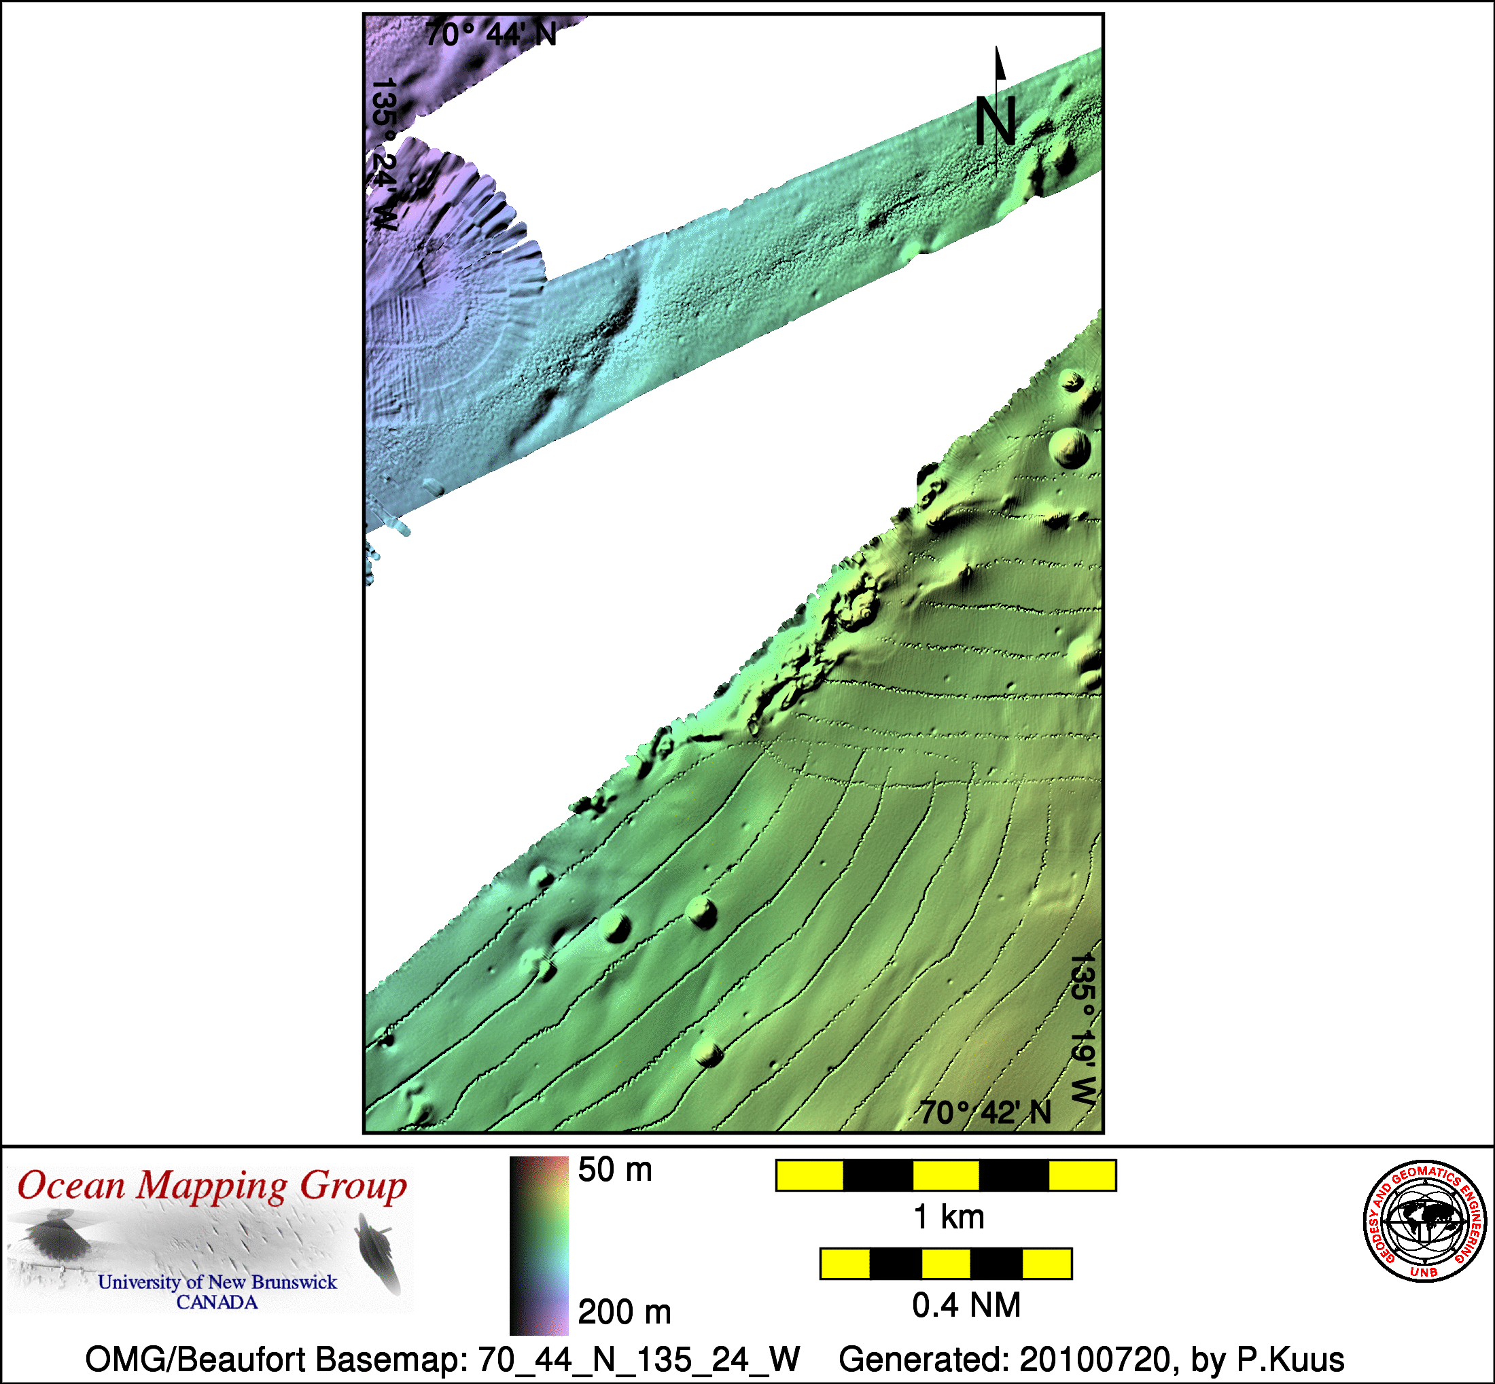The height and width of the screenshot is (1384, 1495).
Task: Click the round mound in the lower green area
Action: 702,913
